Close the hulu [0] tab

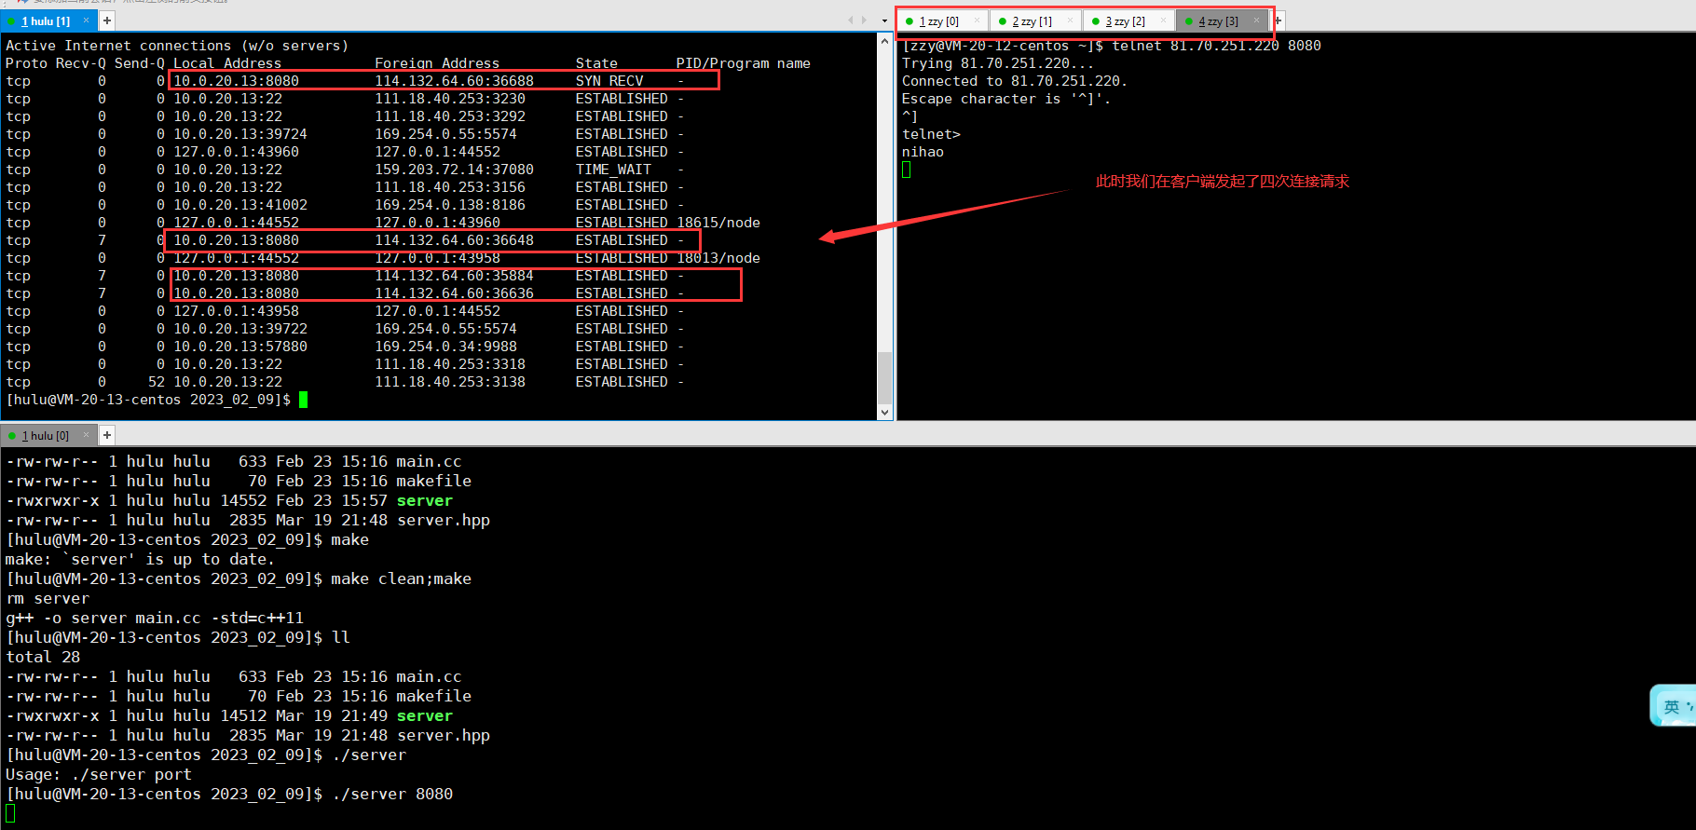[87, 435]
